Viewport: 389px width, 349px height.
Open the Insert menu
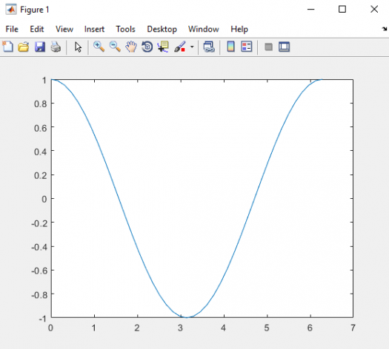(x=94, y=30)
